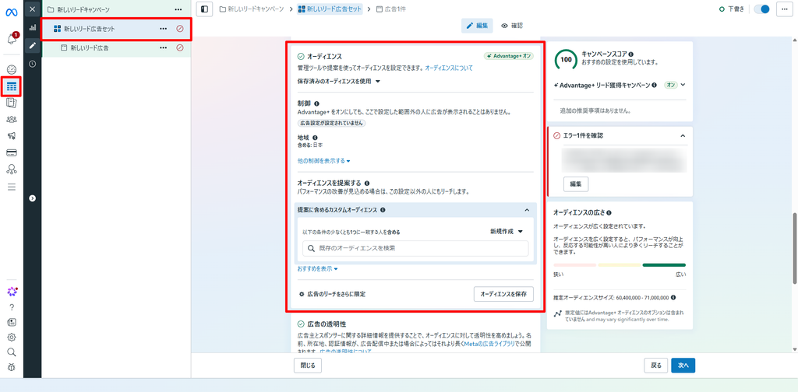Open the account overview gauge icon

(12, 69)
